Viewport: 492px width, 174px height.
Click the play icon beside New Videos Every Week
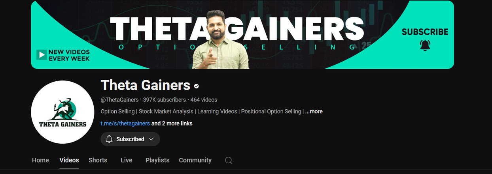[x=42, y=55]
